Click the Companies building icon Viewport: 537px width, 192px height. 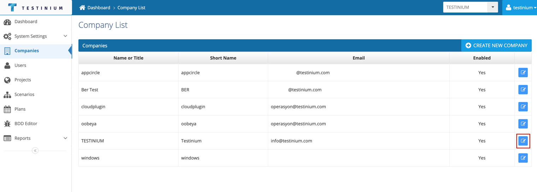pos(7,51)
